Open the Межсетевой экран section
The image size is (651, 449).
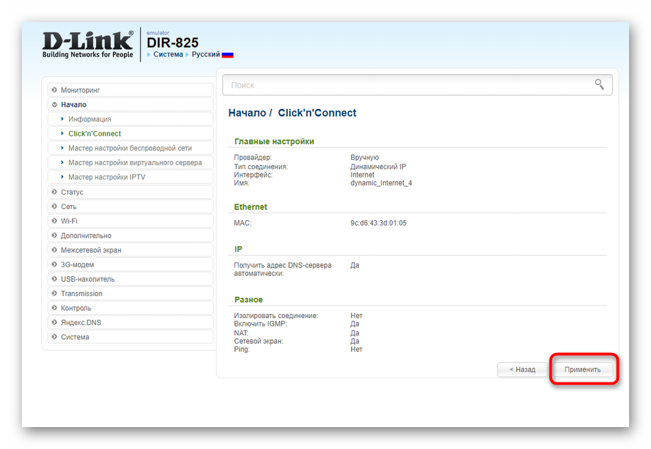pos(90,250)
